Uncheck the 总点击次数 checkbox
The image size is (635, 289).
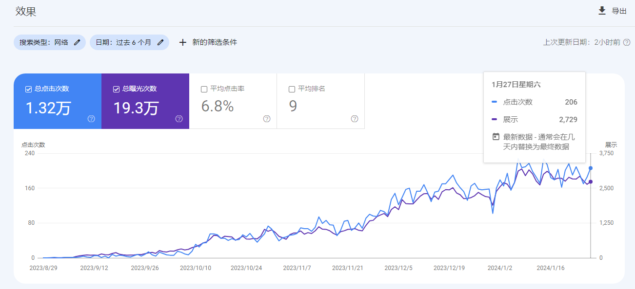28,89
